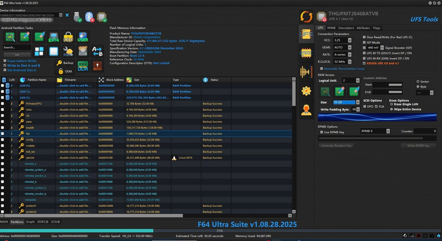Open the GEAR dropdown

(349, 48)
